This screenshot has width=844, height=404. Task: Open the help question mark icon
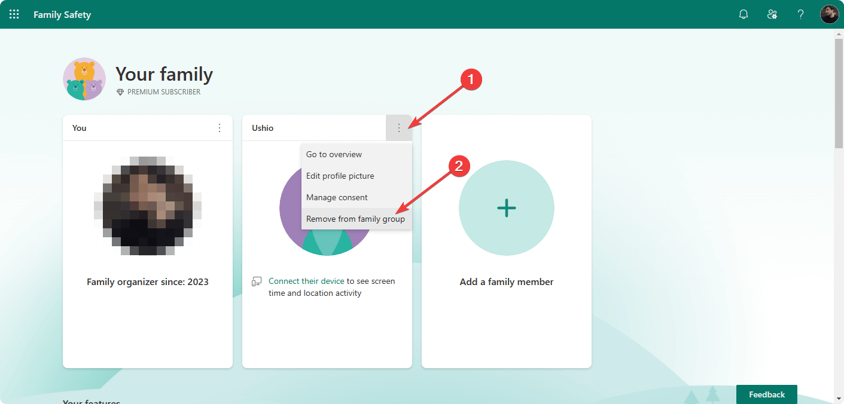(800, 14)
